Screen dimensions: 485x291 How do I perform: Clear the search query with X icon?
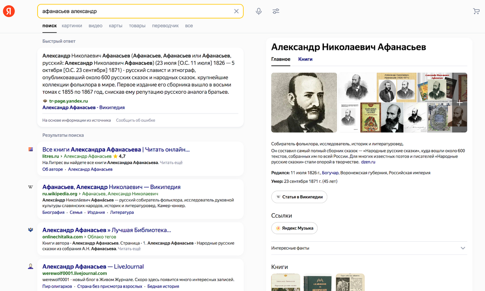236,11
